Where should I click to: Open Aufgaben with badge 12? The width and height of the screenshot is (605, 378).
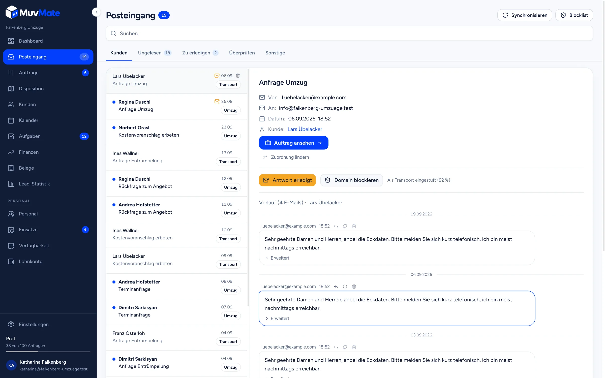click(48, 136)
